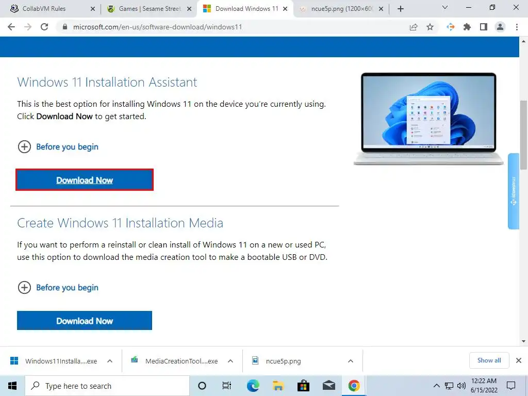The image size is (528, 396).
Task: Close the downloads bar
Action: pos(519,360)
